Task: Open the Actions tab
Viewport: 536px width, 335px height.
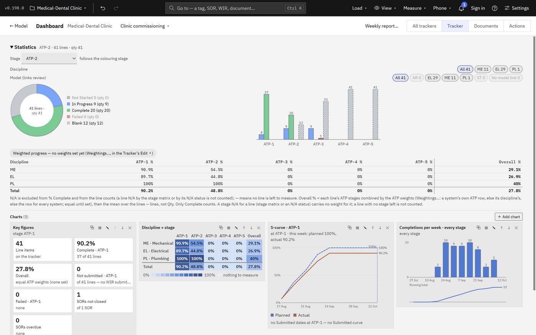Action: pyautogui.click(x=517, y=26)
